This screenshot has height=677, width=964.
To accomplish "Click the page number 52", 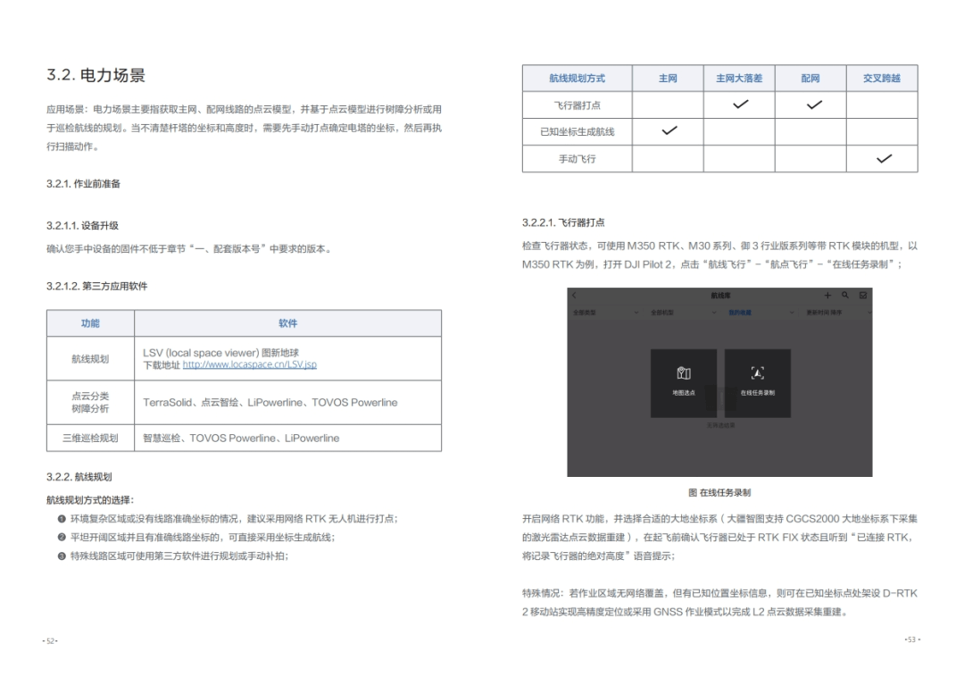I will tap(50, 640).
